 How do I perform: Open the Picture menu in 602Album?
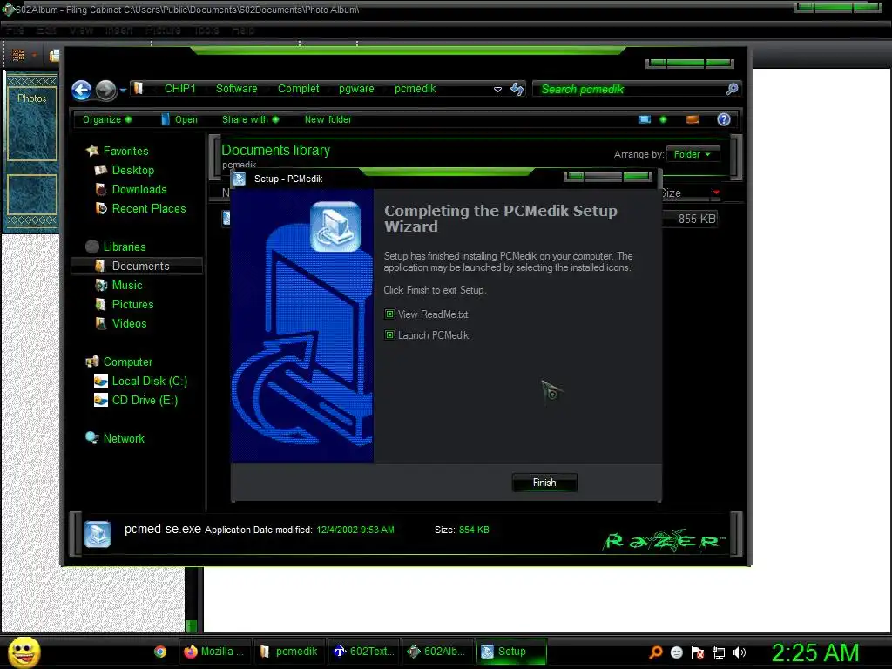coord(163,30)
